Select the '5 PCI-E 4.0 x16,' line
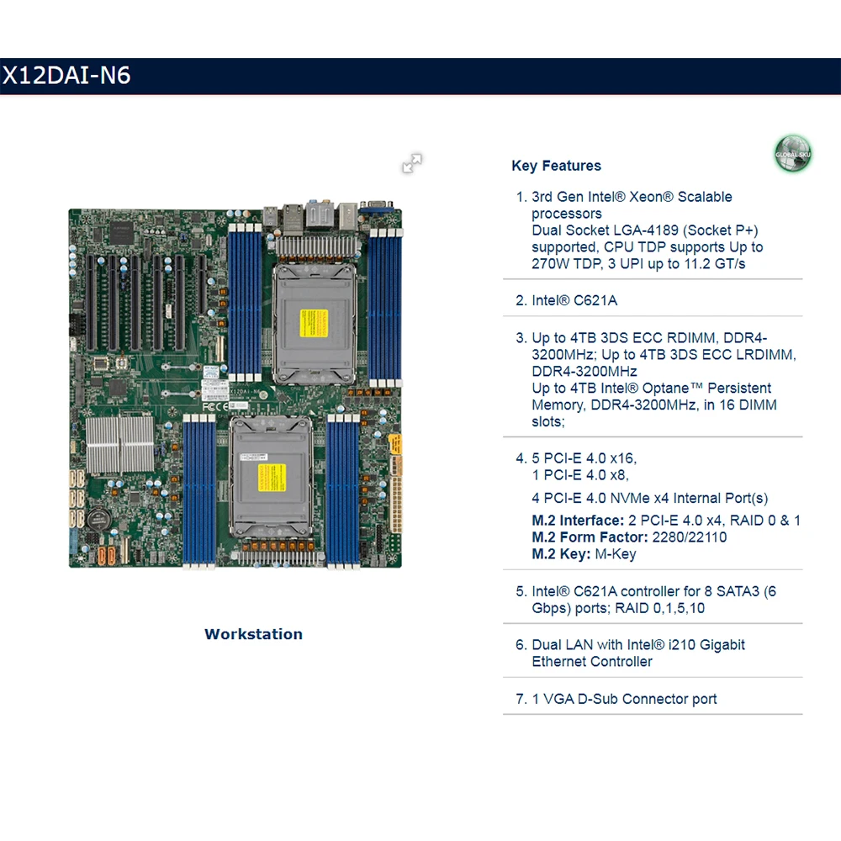 (x=584, y=458)
